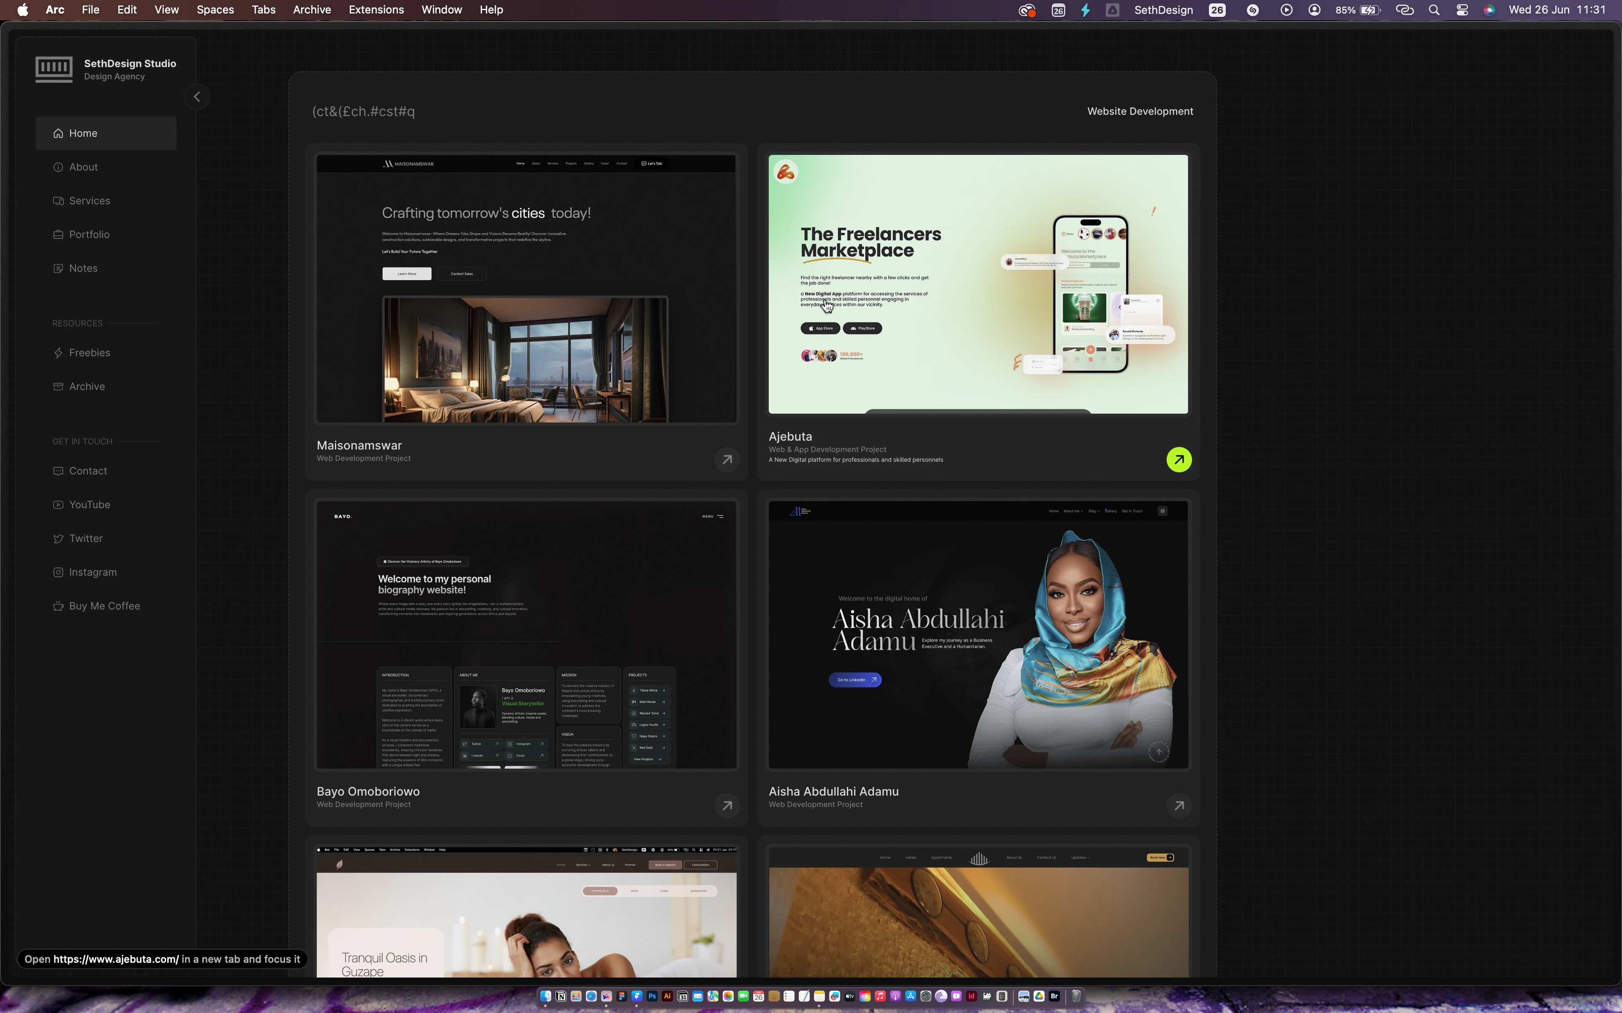Open Photoshop from the Dock
The width and height of the screenshot is (1622, 1013).
pyautogui.click(x=652, y=996)
